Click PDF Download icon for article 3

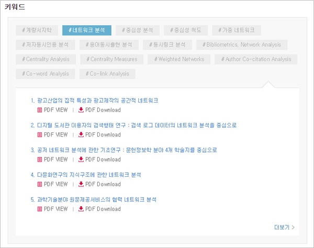click(x=81, y=159)
